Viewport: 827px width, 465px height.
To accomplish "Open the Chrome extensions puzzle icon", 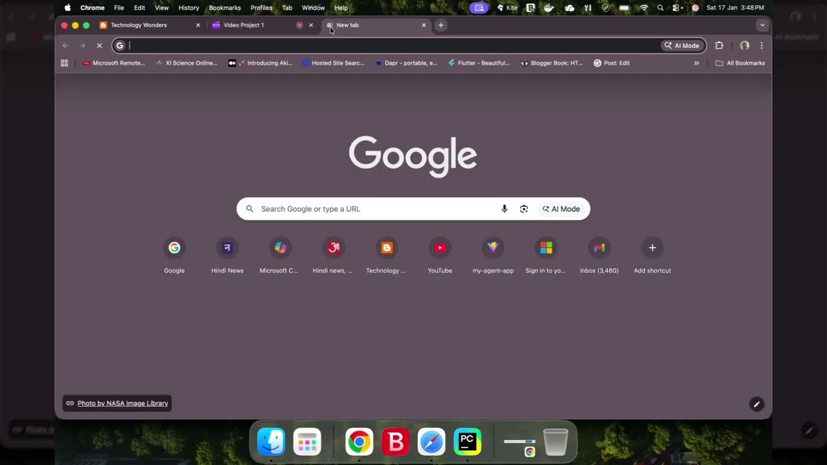I will point(719,45).
